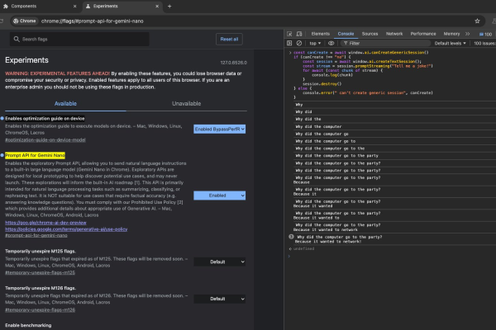
Task: Bookmark this page with the star icon
Action: click(477, 21)
